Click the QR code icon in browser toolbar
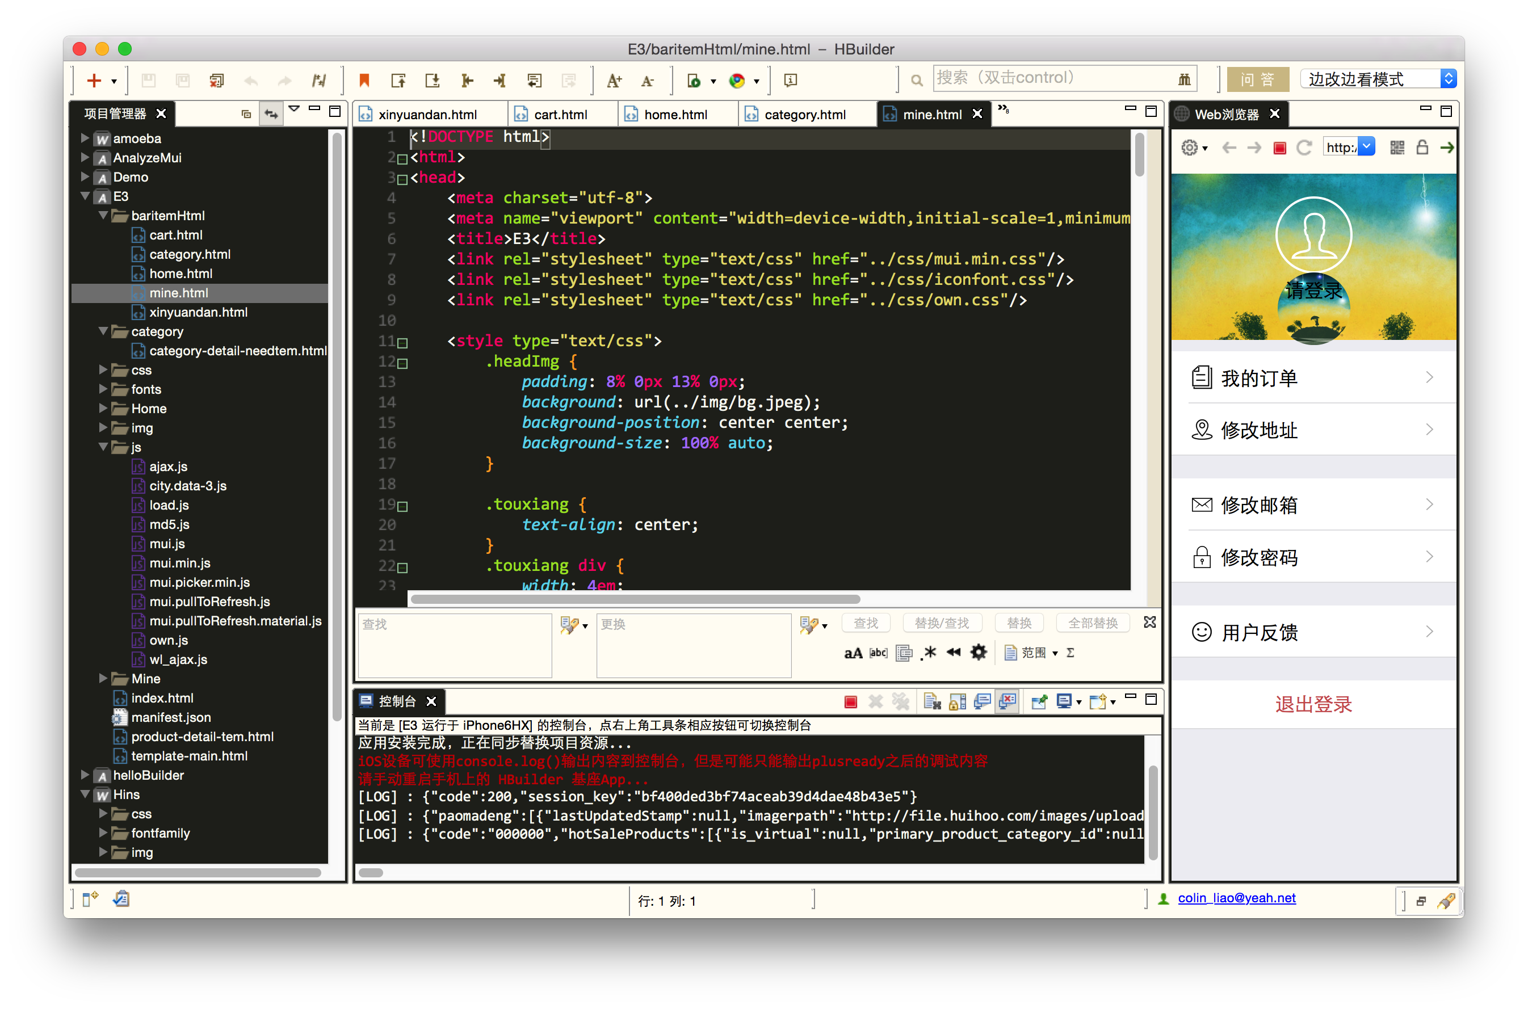1528x1009 pixels. (x=1397, y=148)
